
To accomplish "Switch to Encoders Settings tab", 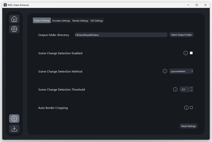I will point(61,21).
